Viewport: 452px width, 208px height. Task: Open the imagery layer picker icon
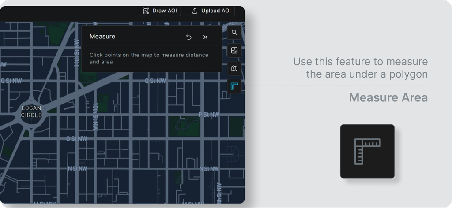(234, 50)
